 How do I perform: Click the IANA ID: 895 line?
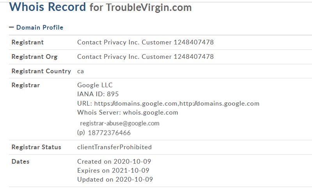point(98,94)
